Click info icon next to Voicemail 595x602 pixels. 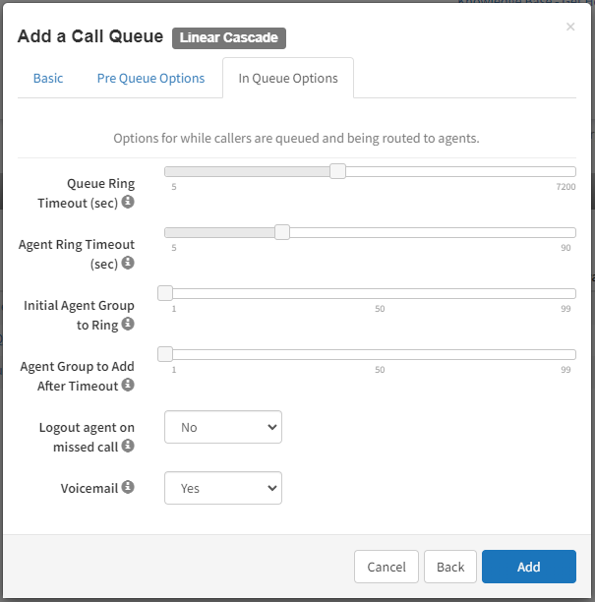point(128,487)
